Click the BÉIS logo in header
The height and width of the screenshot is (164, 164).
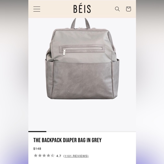[82, 9]
